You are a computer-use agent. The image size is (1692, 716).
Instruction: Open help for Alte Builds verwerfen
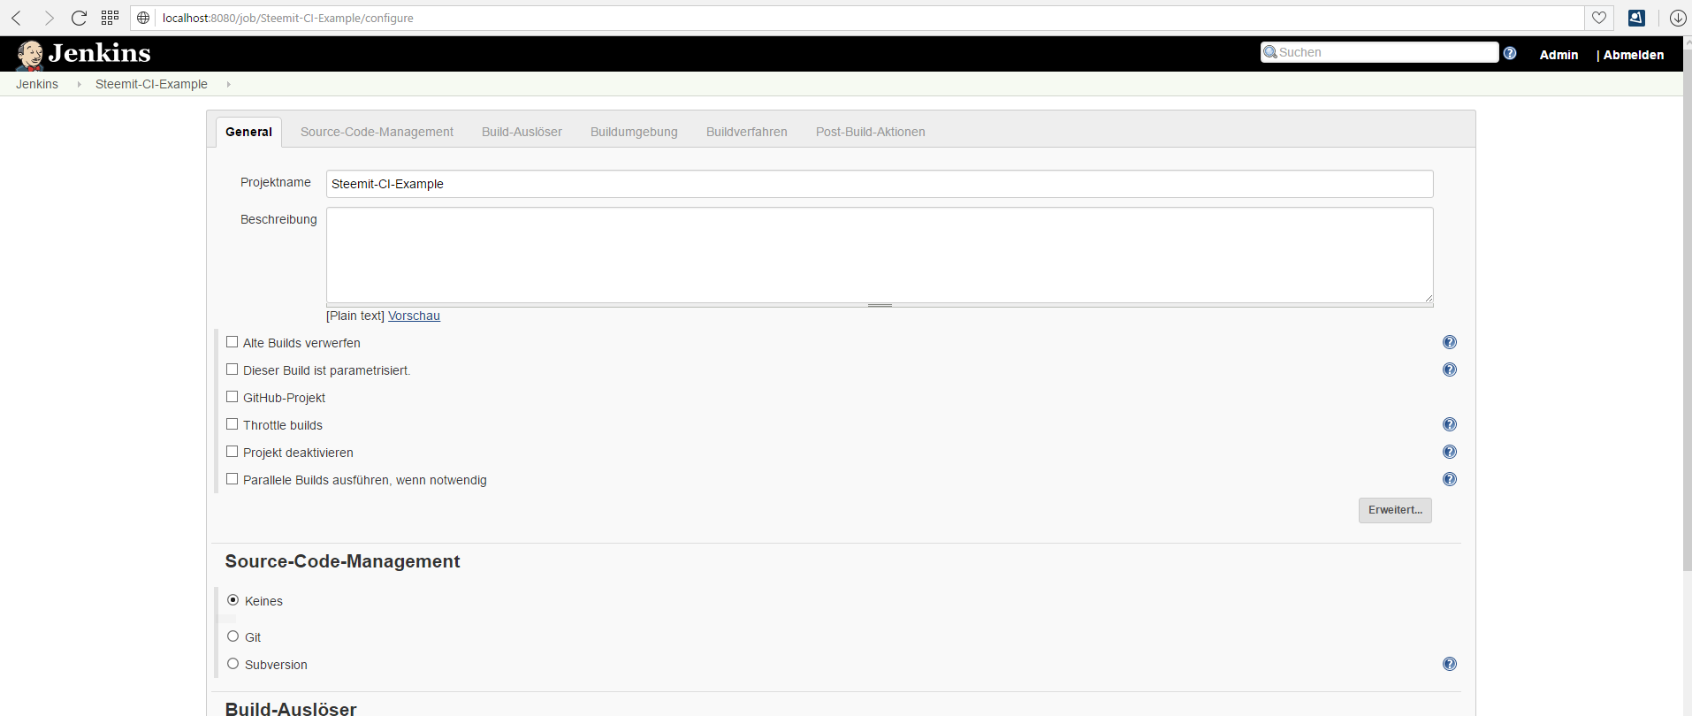tap(1450, 342)
